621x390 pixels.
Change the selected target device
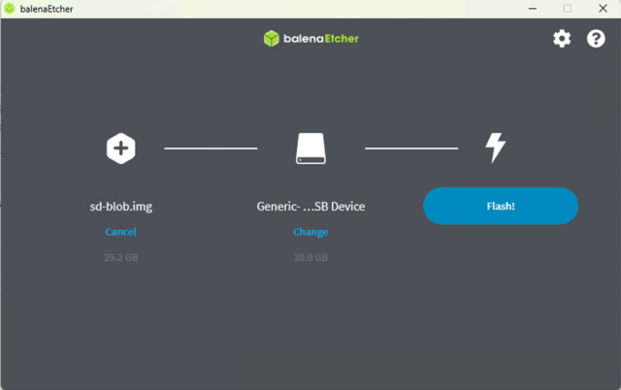pos(310,232)
